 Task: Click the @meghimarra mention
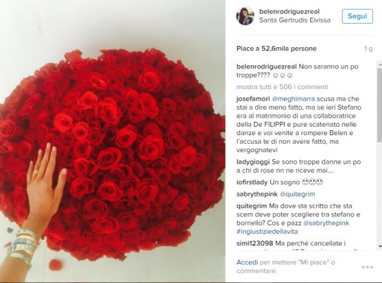click(293, 99)
